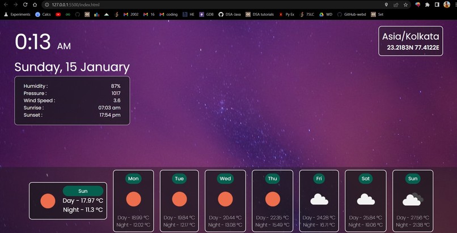Click Thursday's sun weather icon
Screen dimensions: 457x233
[x=273, y=199]
